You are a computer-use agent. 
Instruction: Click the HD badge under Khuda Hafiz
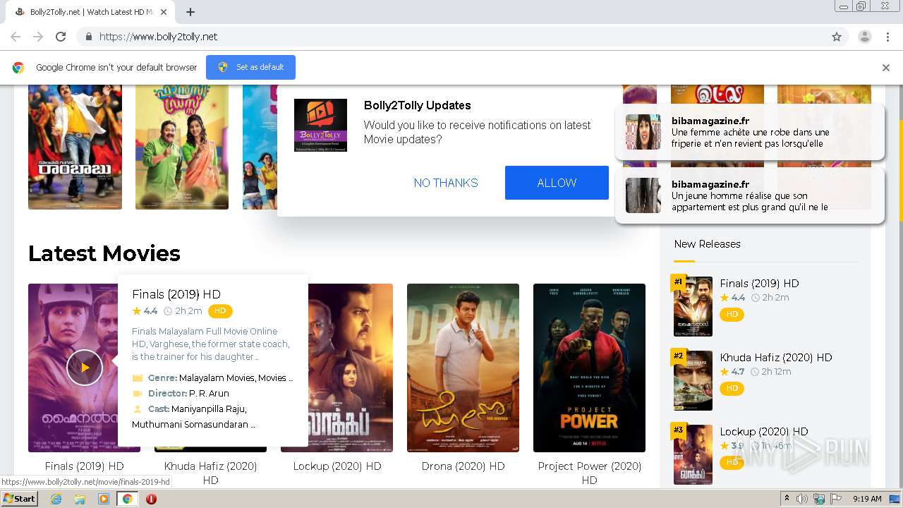coord(732,388)
